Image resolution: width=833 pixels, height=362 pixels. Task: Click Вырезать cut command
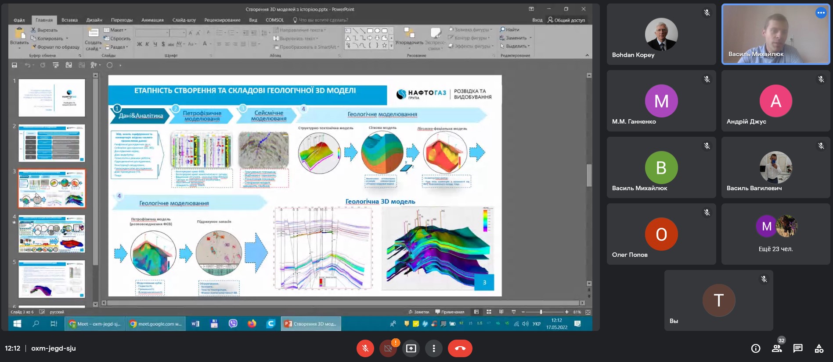[44, 30]
